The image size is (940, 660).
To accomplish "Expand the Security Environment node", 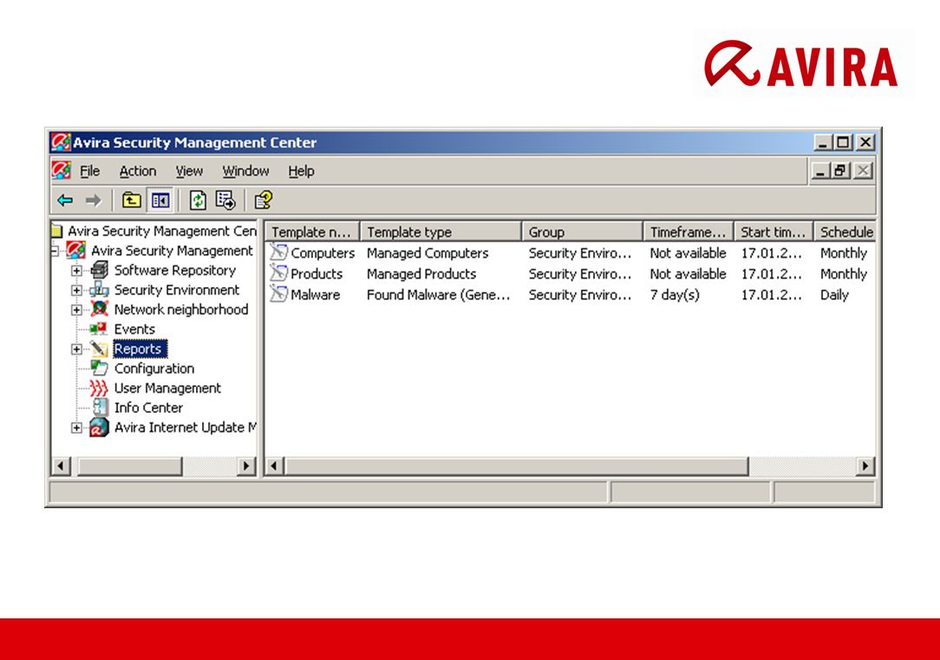I will (76, 291).
